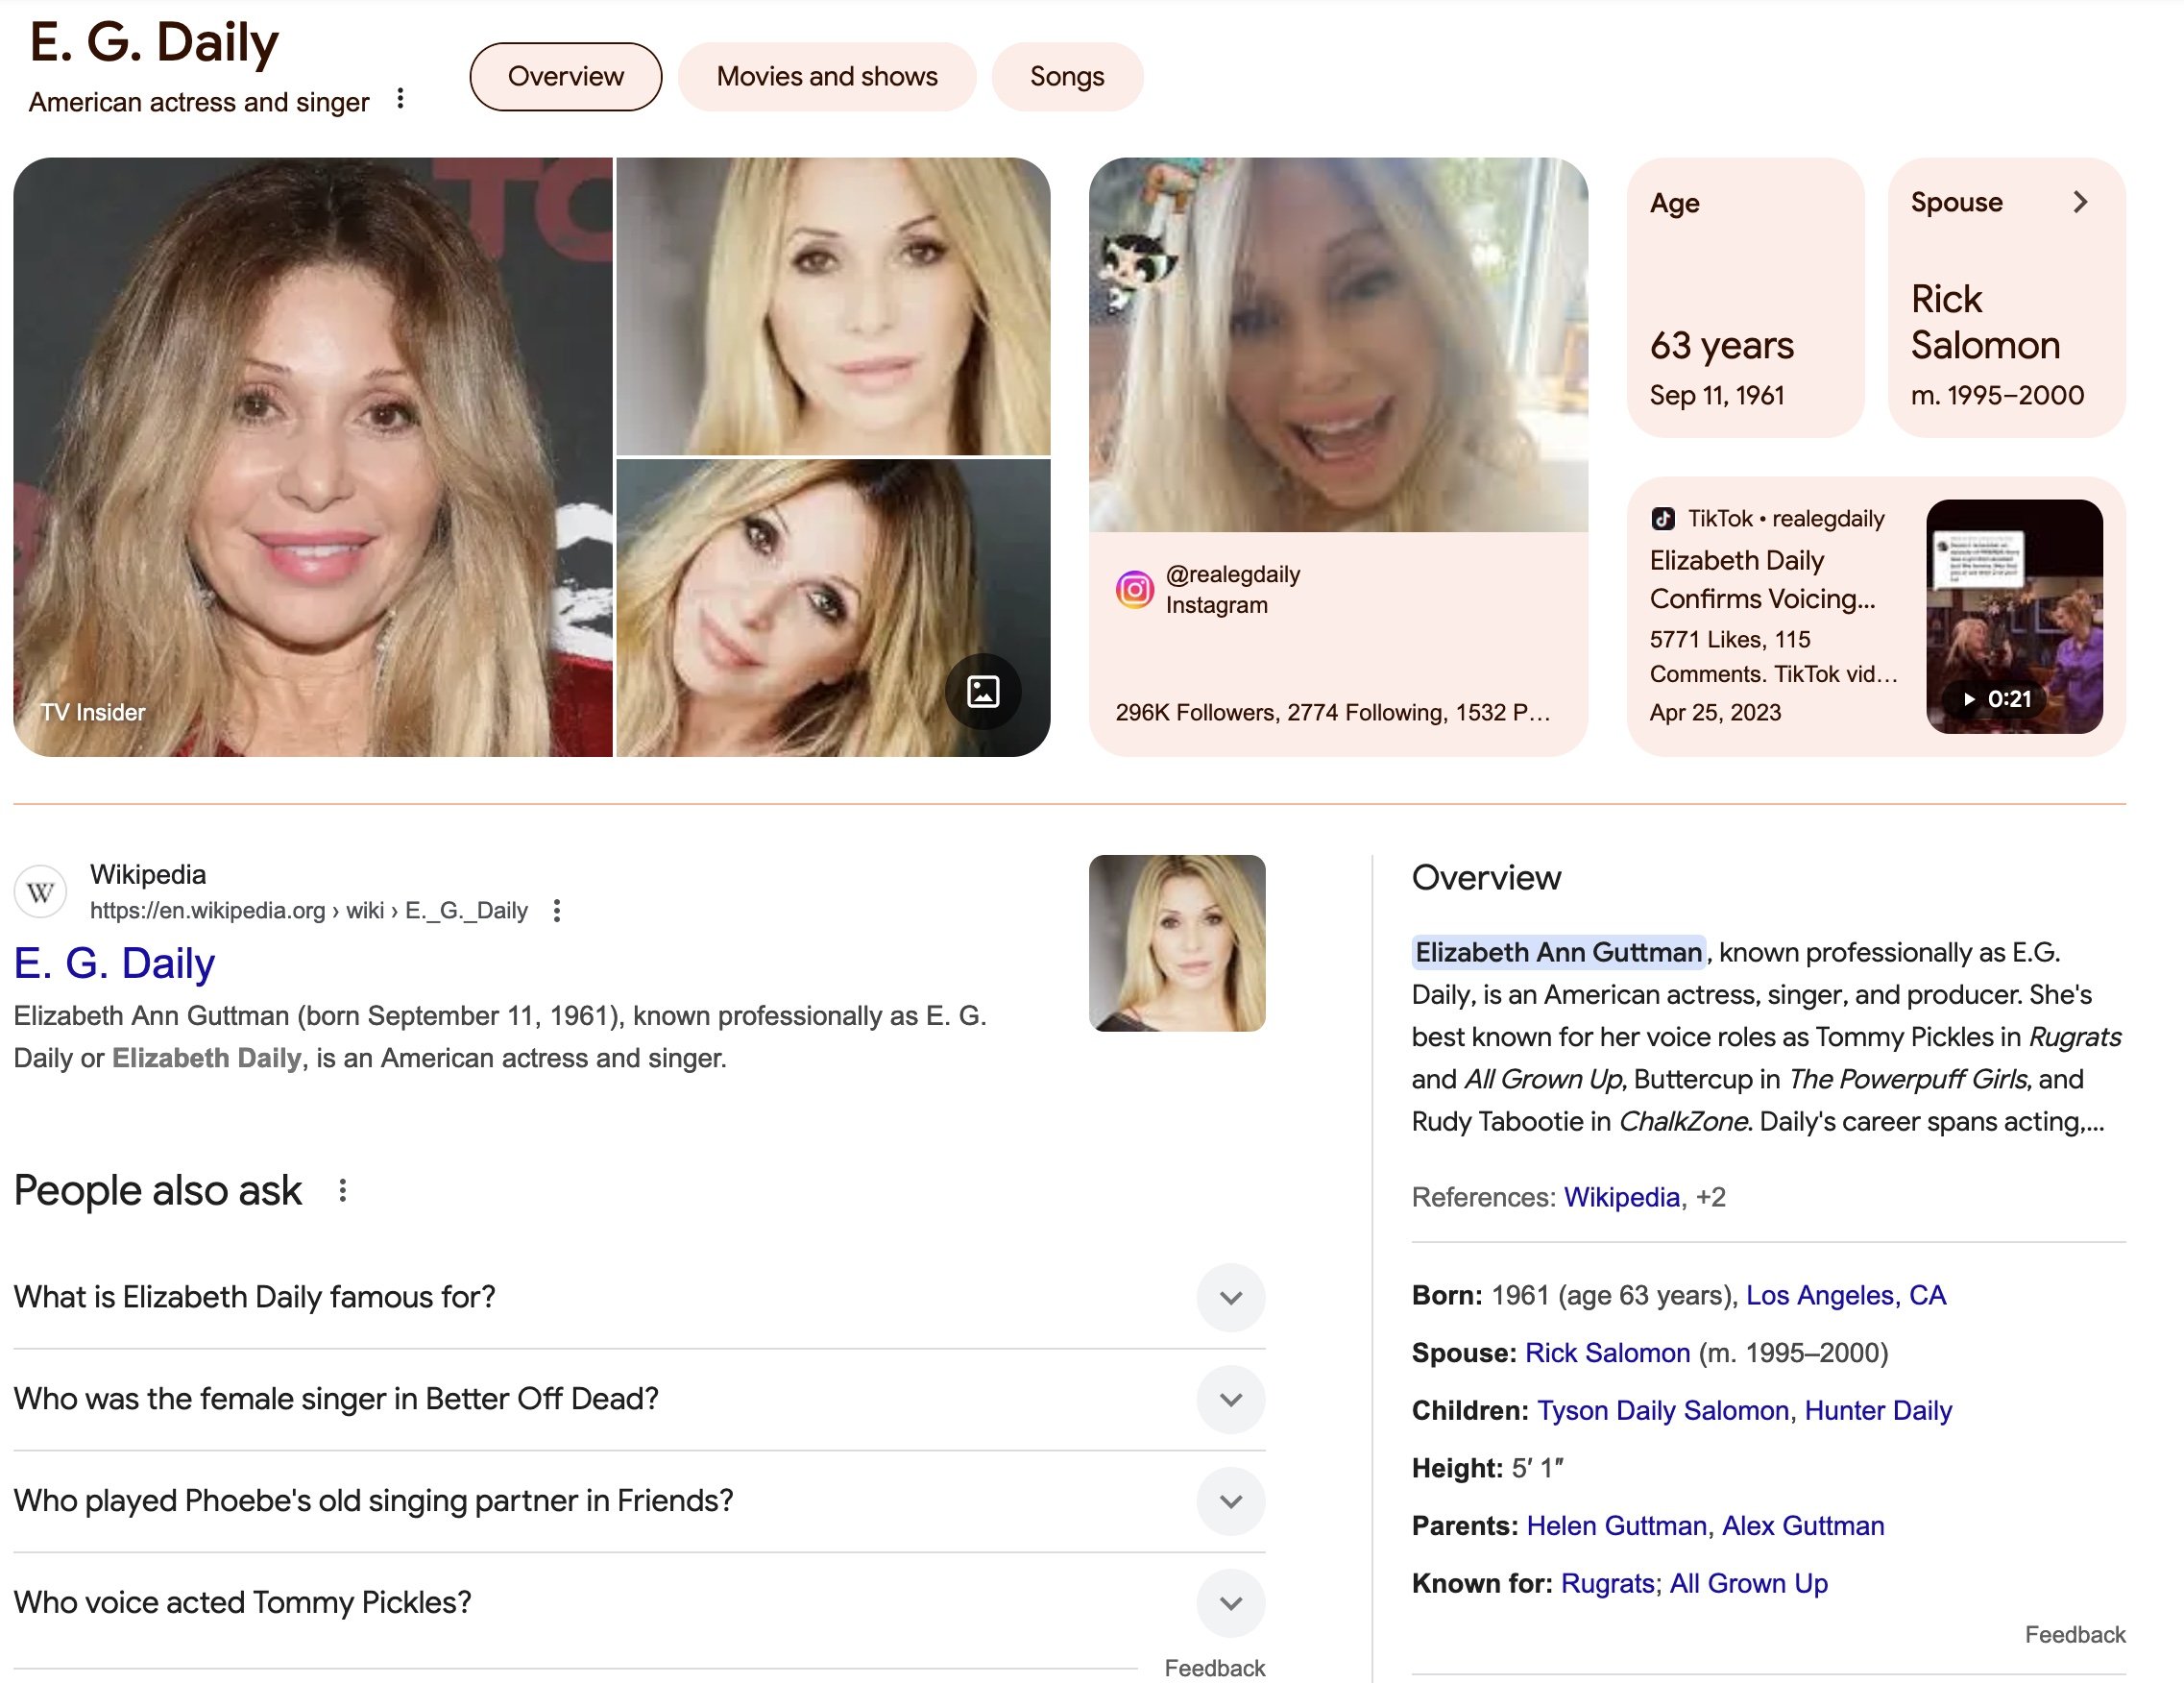Image resolution: width=2184 pixels, height=1683 pixels.
Task: Open the three-dot menu beside American actress and singer
Action: [400, 99]
